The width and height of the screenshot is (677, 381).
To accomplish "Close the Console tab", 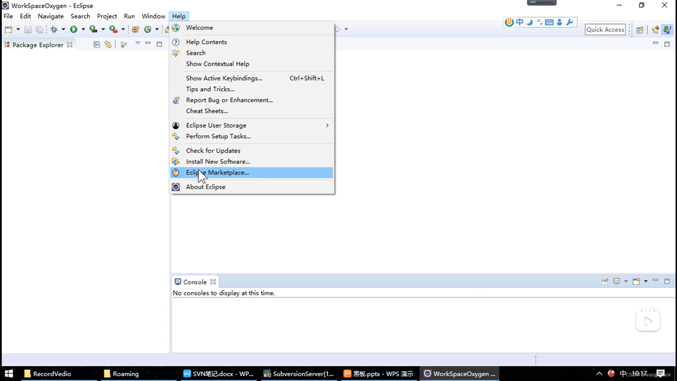I will pos(213,282).
